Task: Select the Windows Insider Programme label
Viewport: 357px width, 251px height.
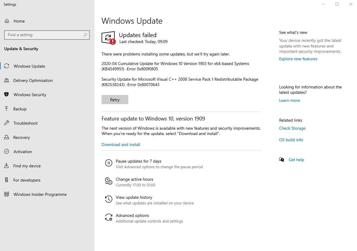Action: tap(40, 194)
